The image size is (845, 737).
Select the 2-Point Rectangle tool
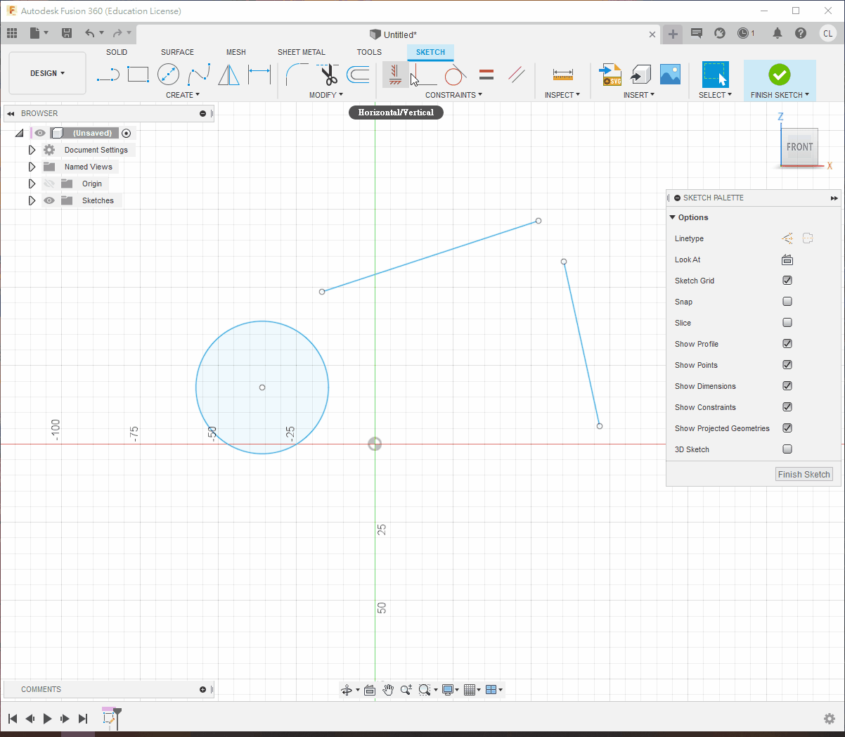click(138, 74)
